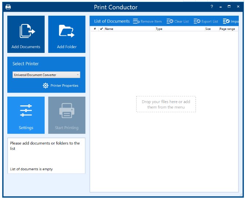
Task: Click the printer icon in title bar
Action: [8, 7]
